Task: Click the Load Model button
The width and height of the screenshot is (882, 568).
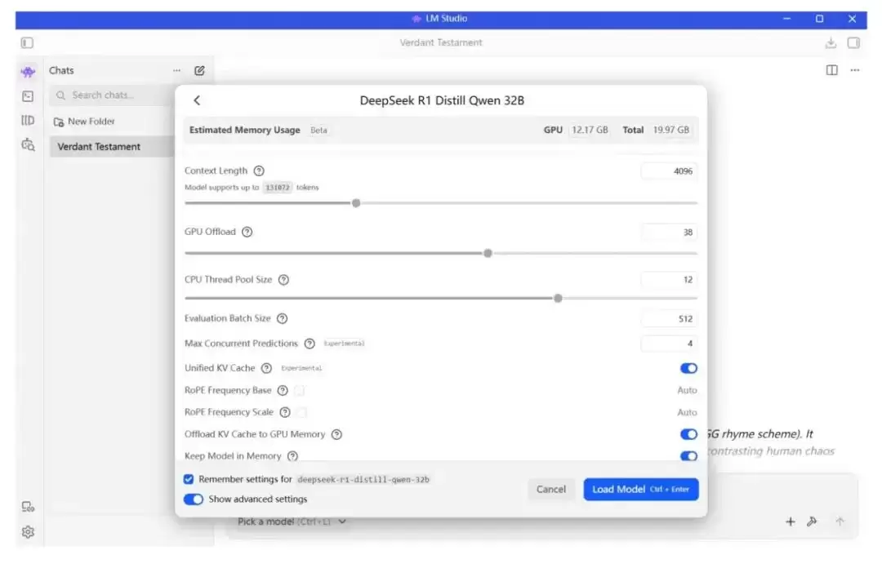Action: coord(641,490)
